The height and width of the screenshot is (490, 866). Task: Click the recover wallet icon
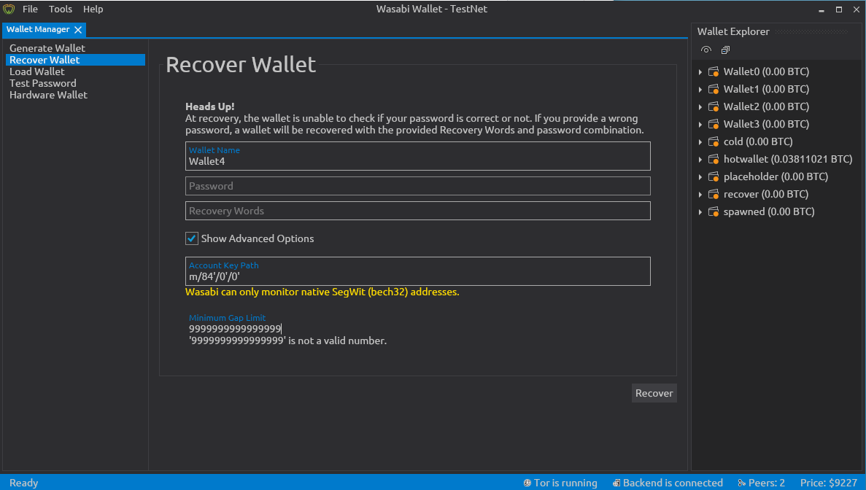coord(714,194)
